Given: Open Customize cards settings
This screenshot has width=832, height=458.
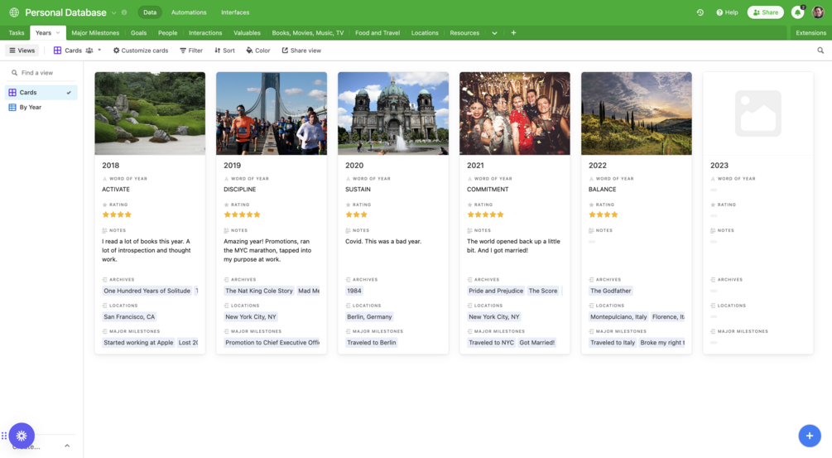Looking at the screenshot, I should [x=141, y=51].
